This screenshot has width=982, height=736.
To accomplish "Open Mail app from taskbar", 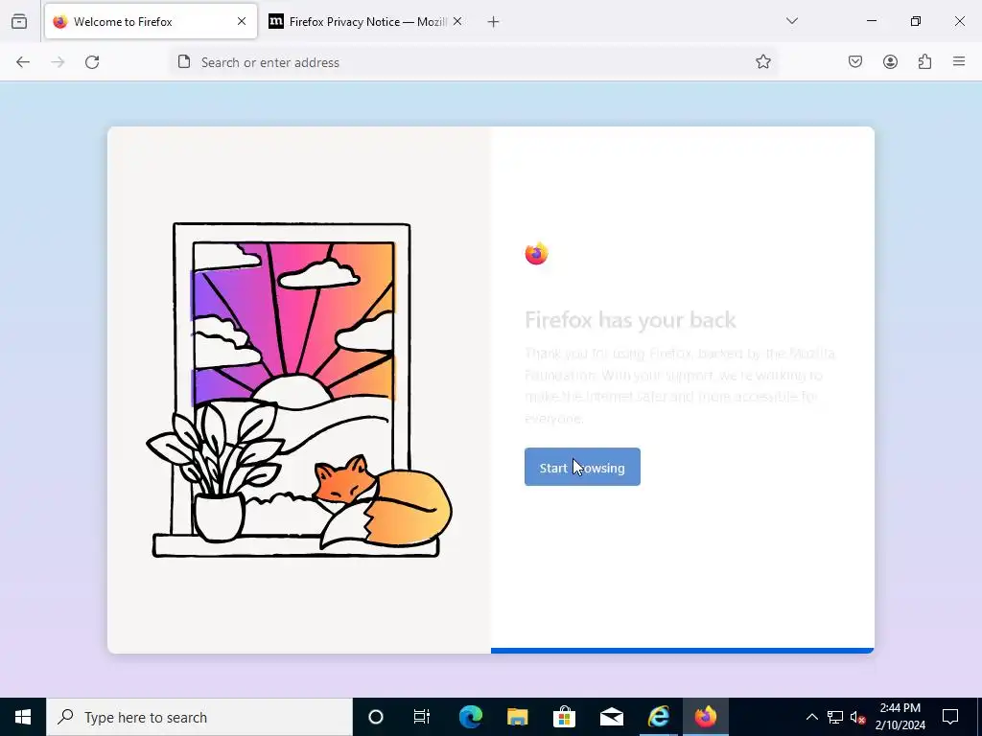I will pos(611,717).
